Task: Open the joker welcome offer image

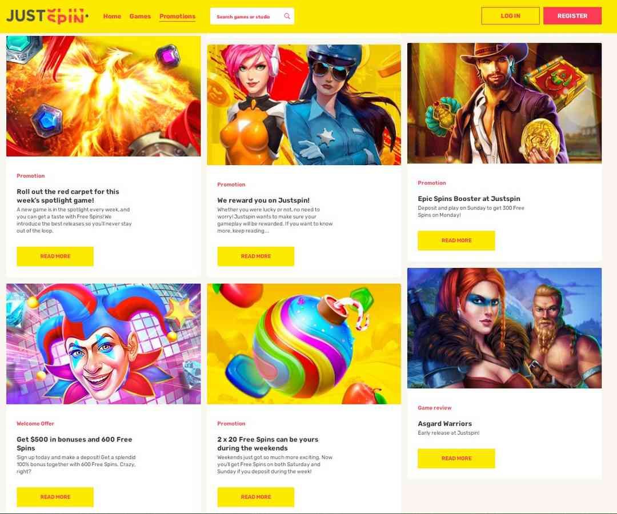Action: tap(103, 344)
